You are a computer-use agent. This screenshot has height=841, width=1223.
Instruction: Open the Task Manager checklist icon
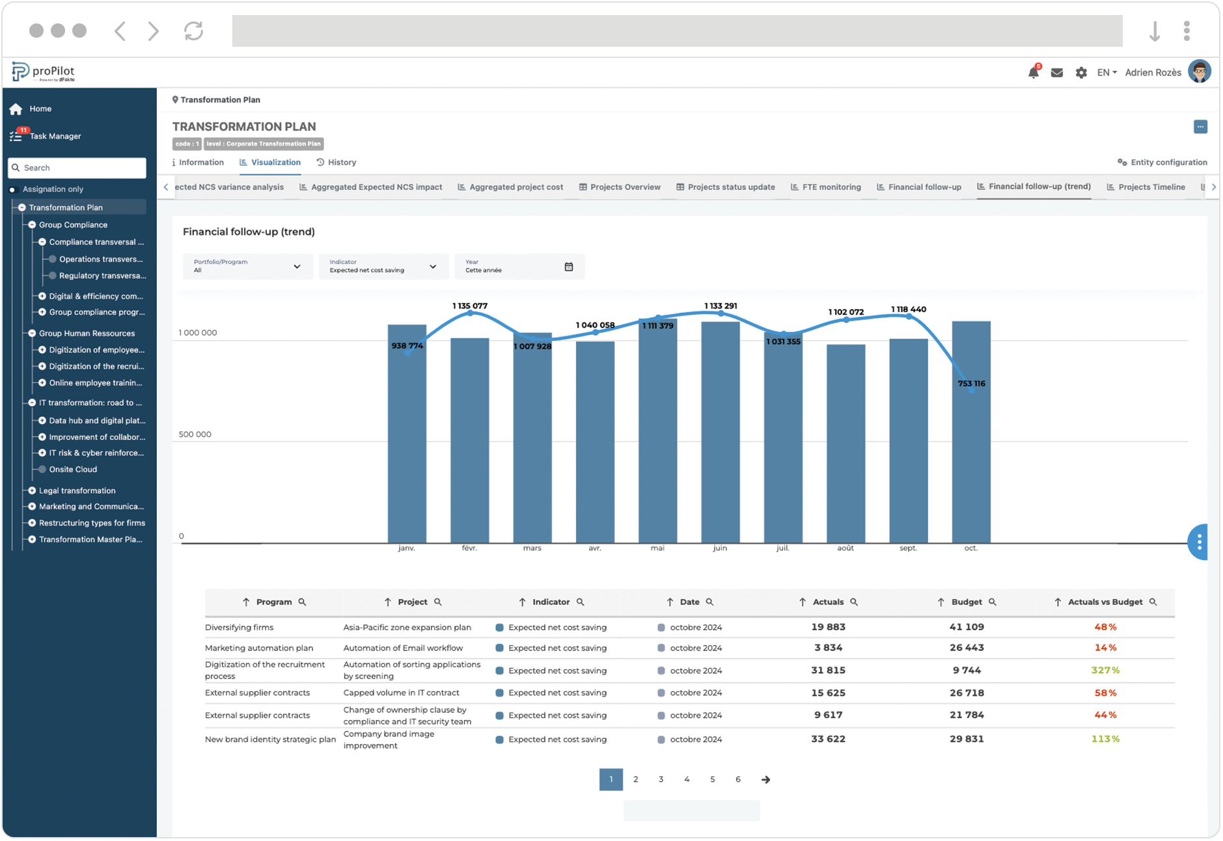click(x=16, y=136)
